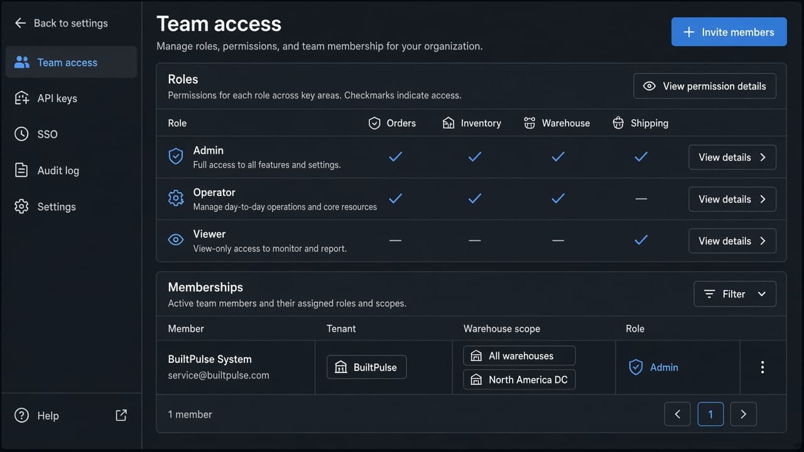Click the Inventory column icon
The width and height of the screenshot is (804, 452).
(448, 123)
